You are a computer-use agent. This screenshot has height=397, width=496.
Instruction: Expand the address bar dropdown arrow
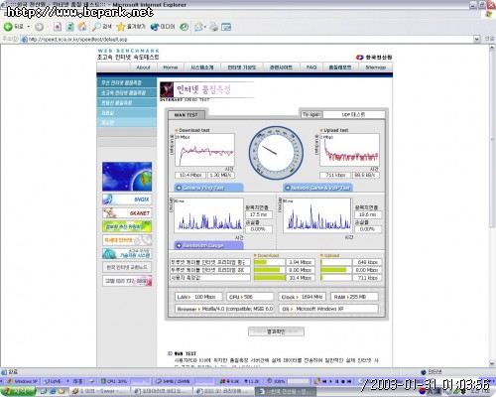[476, 39]
